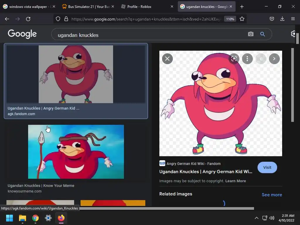
Task: Open the Ugandan Knuckles Angry German Kid Wi... title link
Action: point(206,172)
